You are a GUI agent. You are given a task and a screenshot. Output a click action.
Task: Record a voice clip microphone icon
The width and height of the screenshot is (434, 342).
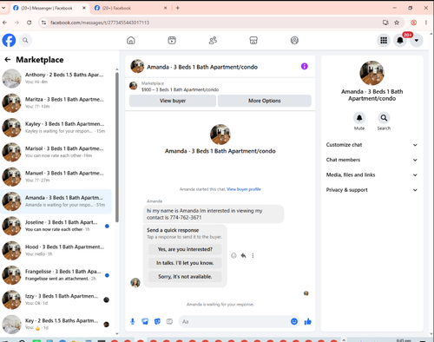pos(133,321)
